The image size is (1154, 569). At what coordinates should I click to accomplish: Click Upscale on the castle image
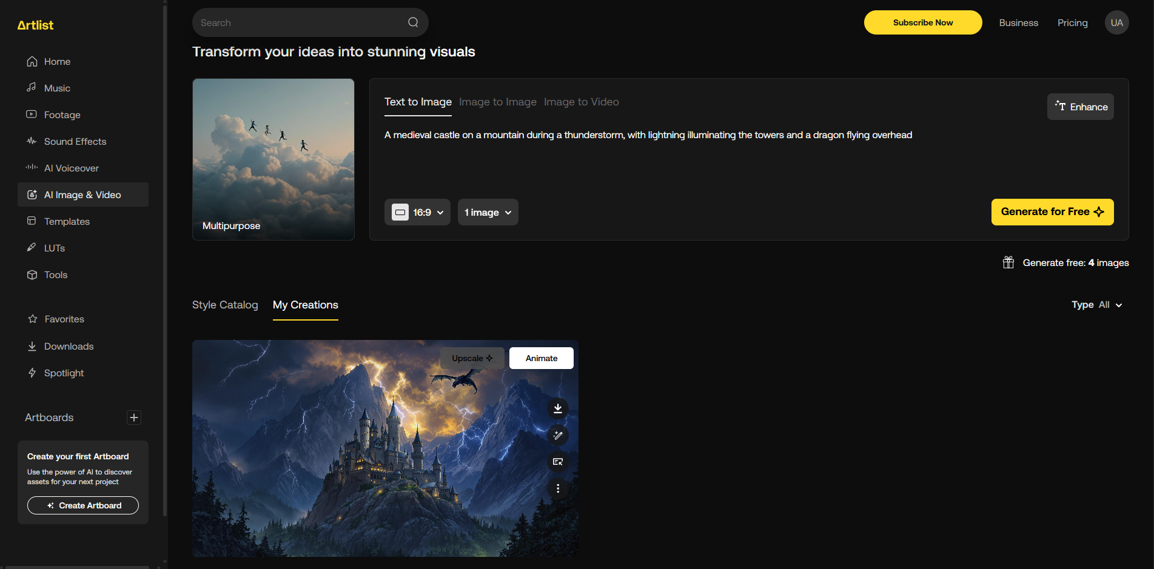coord(472,358)
